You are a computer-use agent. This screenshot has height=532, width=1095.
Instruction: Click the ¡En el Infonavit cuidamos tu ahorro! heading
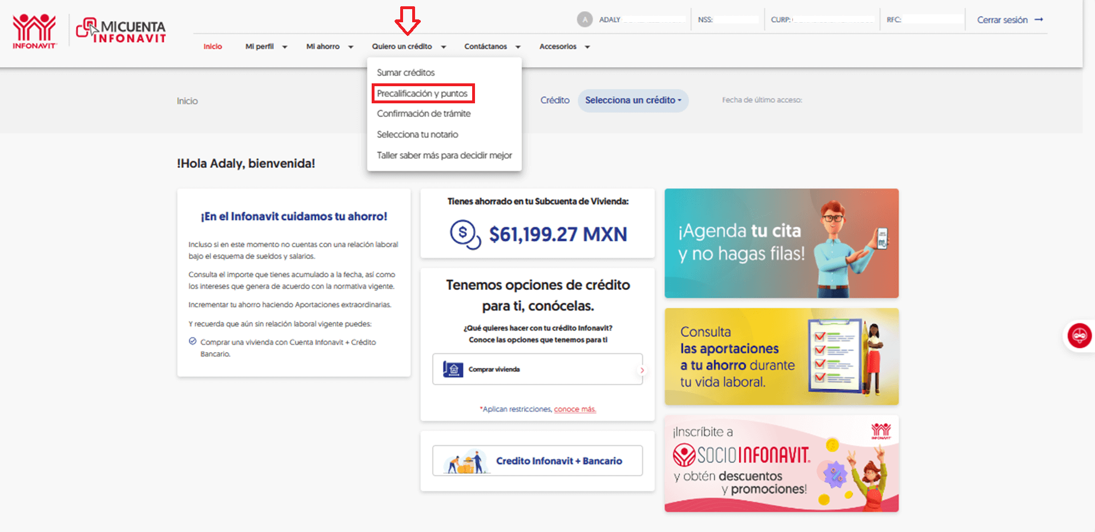pos(294,216)
